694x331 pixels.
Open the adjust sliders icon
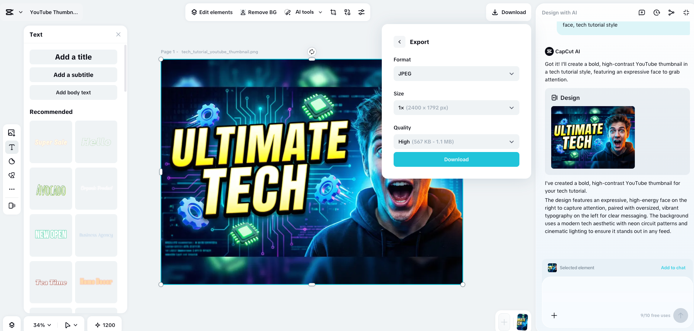(361, 12)
